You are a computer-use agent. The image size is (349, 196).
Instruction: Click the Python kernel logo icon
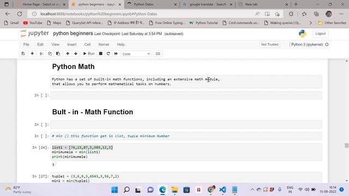(x=303, y=34)
